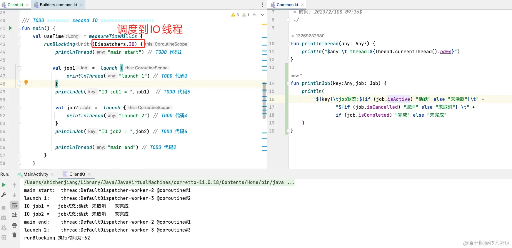Click fold end marker on line 53
Viewport: 512px width, 248px height.
pyautogui.click(x=19, y=123)
